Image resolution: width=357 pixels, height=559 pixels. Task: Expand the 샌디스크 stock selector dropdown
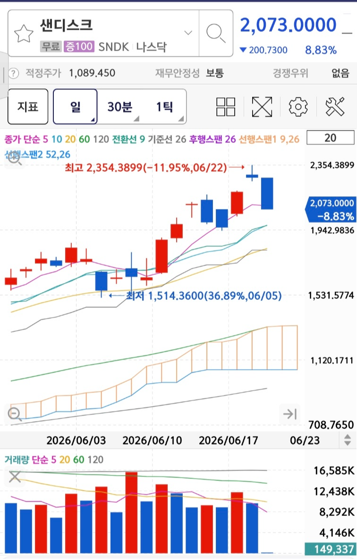coord(188,33)
